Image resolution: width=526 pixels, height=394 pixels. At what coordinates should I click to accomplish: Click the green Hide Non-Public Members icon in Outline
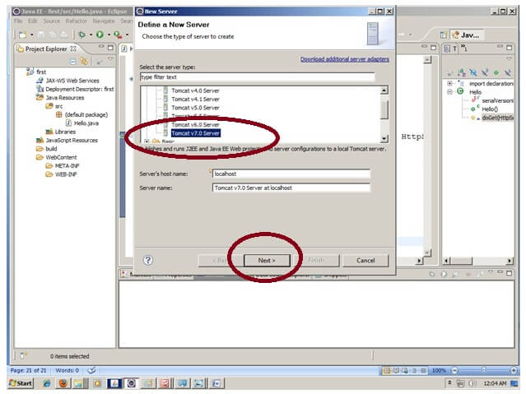496,72
